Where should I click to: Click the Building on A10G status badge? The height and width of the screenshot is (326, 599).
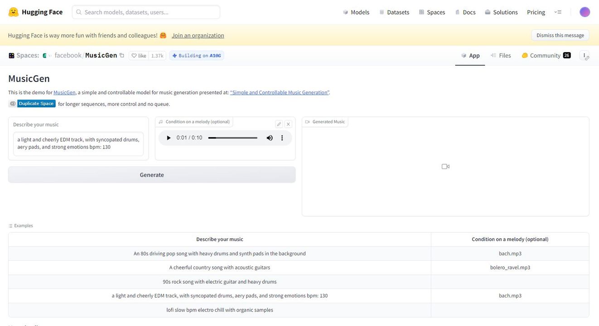(x=197, y=56)
